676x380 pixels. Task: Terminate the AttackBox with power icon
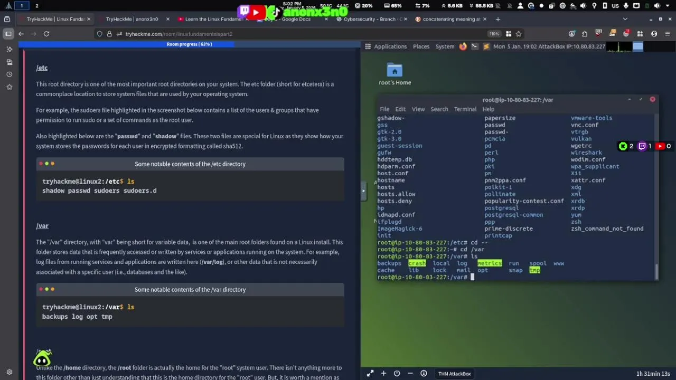397,374
